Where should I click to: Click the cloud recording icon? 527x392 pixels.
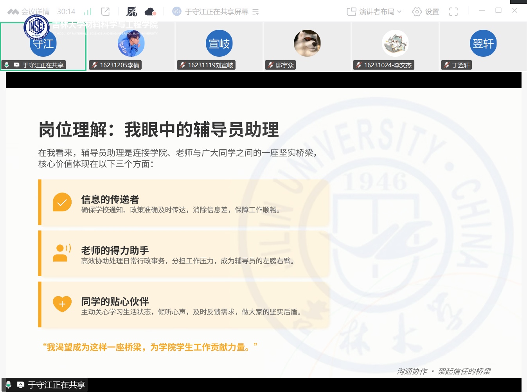point(150,12)
